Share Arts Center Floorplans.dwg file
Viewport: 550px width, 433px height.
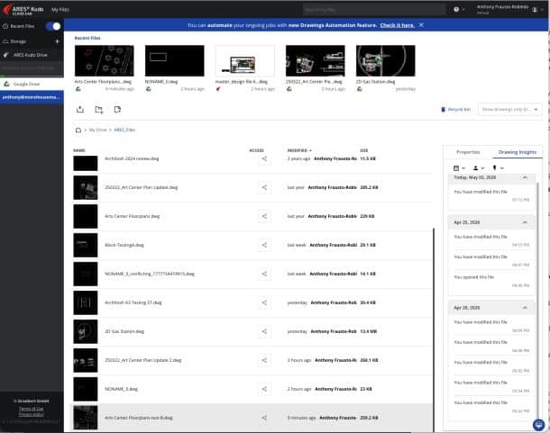[264, 216]
